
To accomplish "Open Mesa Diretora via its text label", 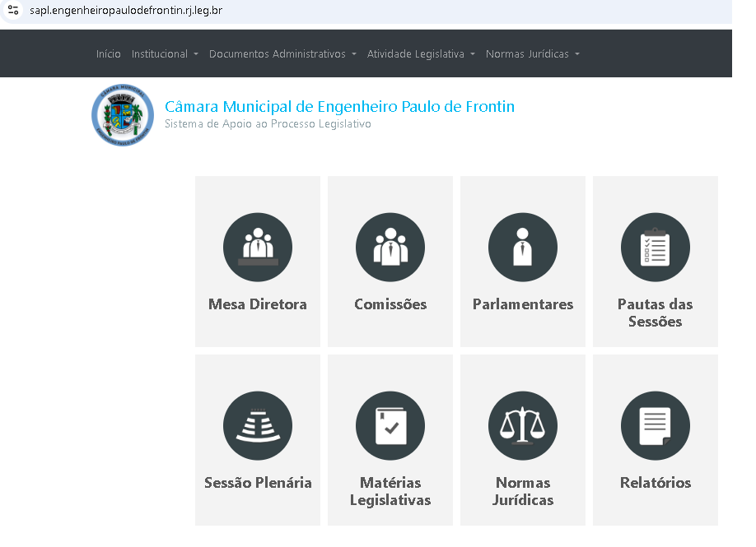I will [257, 304].
